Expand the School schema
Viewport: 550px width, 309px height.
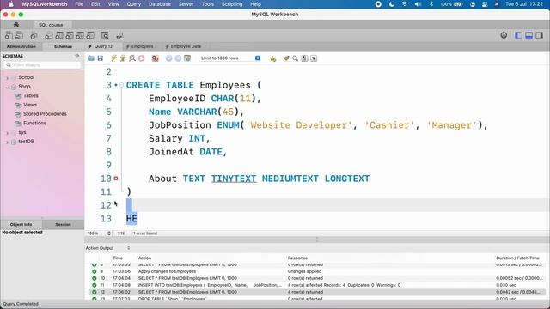click(x=8, y=78)
